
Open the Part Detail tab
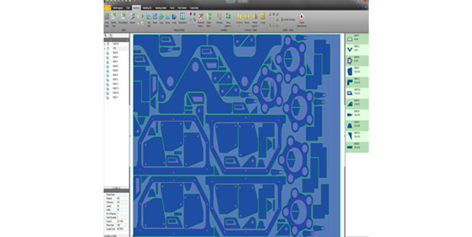click(x=182, y=8)
